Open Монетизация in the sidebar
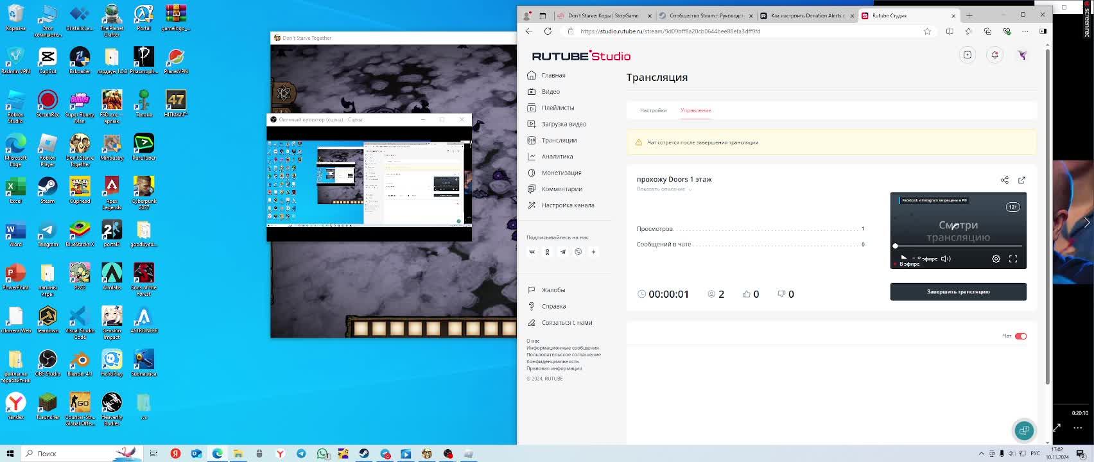Screen dimensions: 1094x462 (x=554, y=173)
